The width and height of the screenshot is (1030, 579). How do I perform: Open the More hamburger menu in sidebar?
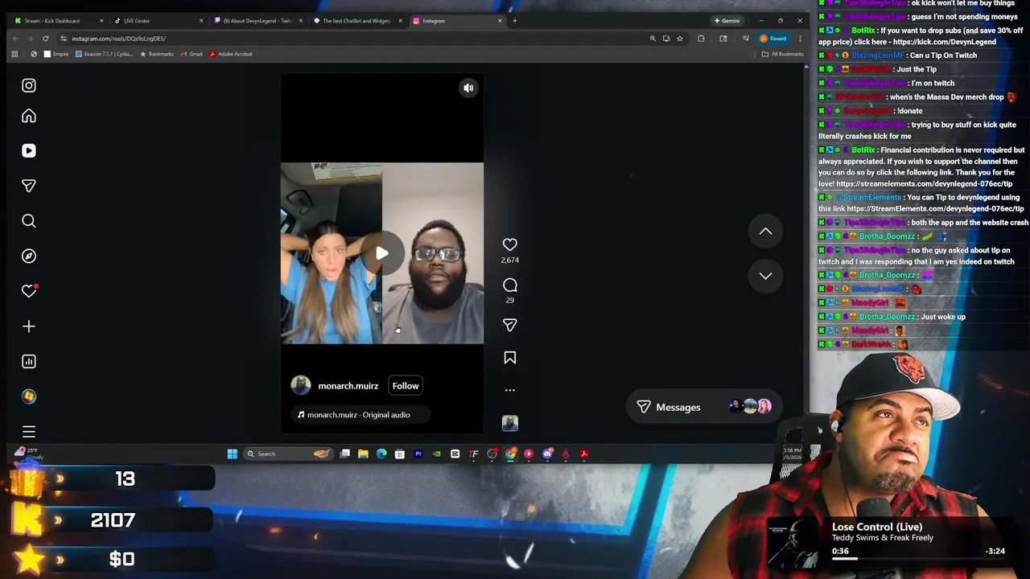click(x=29, y=432)
